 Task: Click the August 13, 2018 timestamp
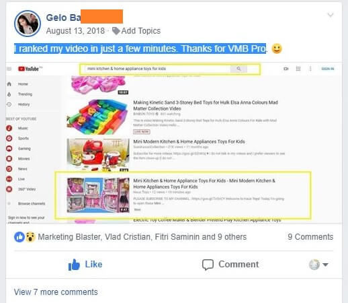(x=75, y=31)
